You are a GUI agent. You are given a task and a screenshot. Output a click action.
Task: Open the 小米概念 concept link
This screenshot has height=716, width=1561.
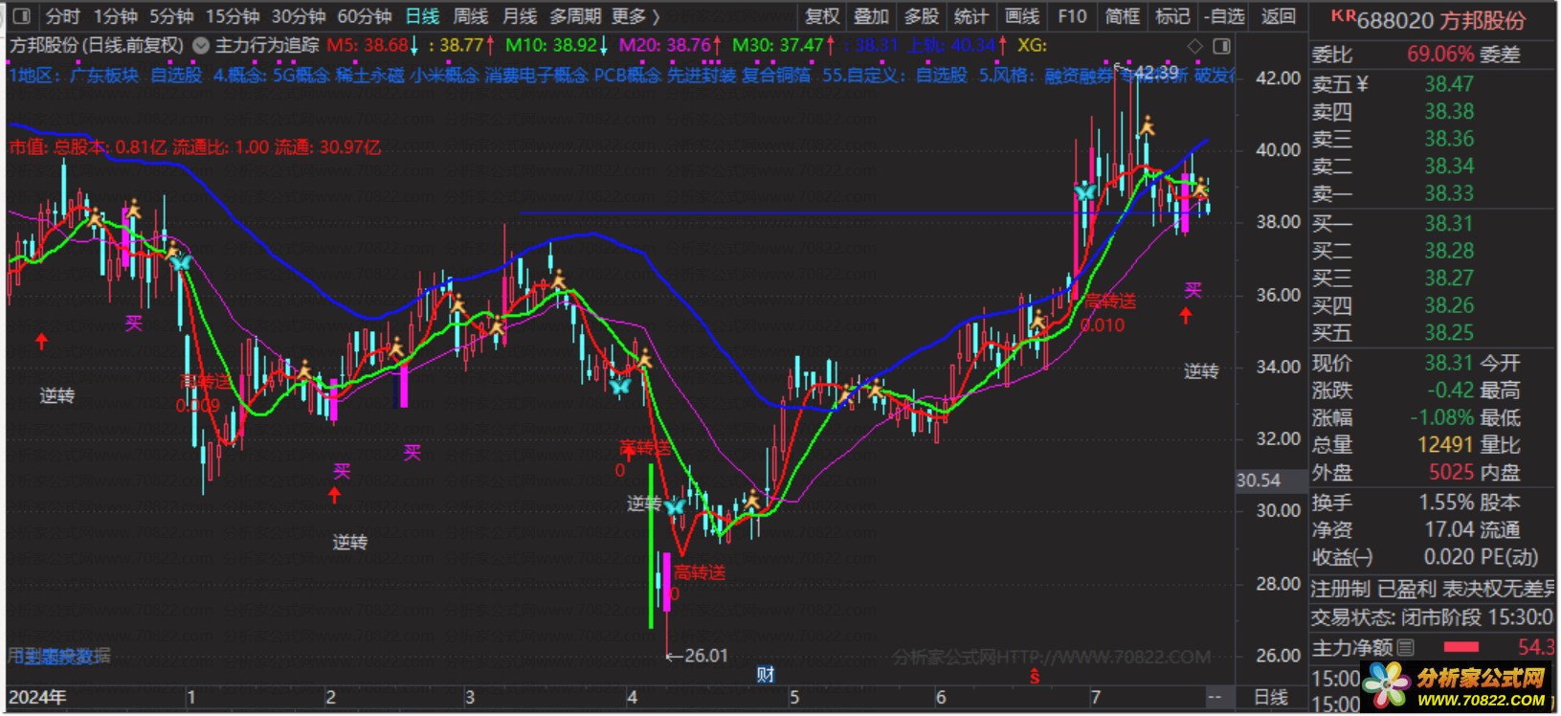tap(445, 75)
